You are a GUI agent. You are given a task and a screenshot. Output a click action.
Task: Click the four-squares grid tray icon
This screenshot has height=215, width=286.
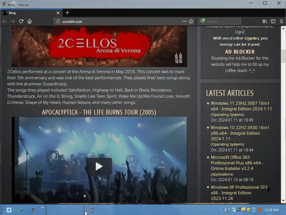[x=239, y=210]
